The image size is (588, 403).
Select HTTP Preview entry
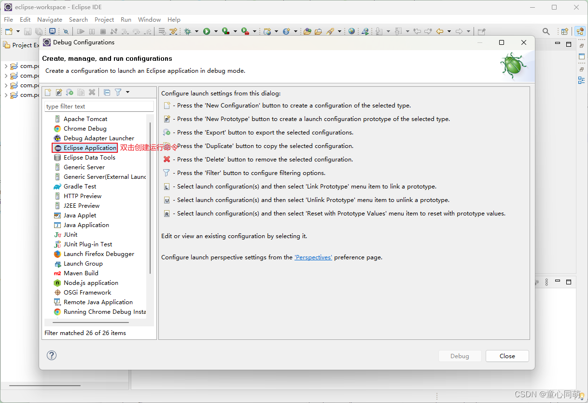[x=83, y=196]
